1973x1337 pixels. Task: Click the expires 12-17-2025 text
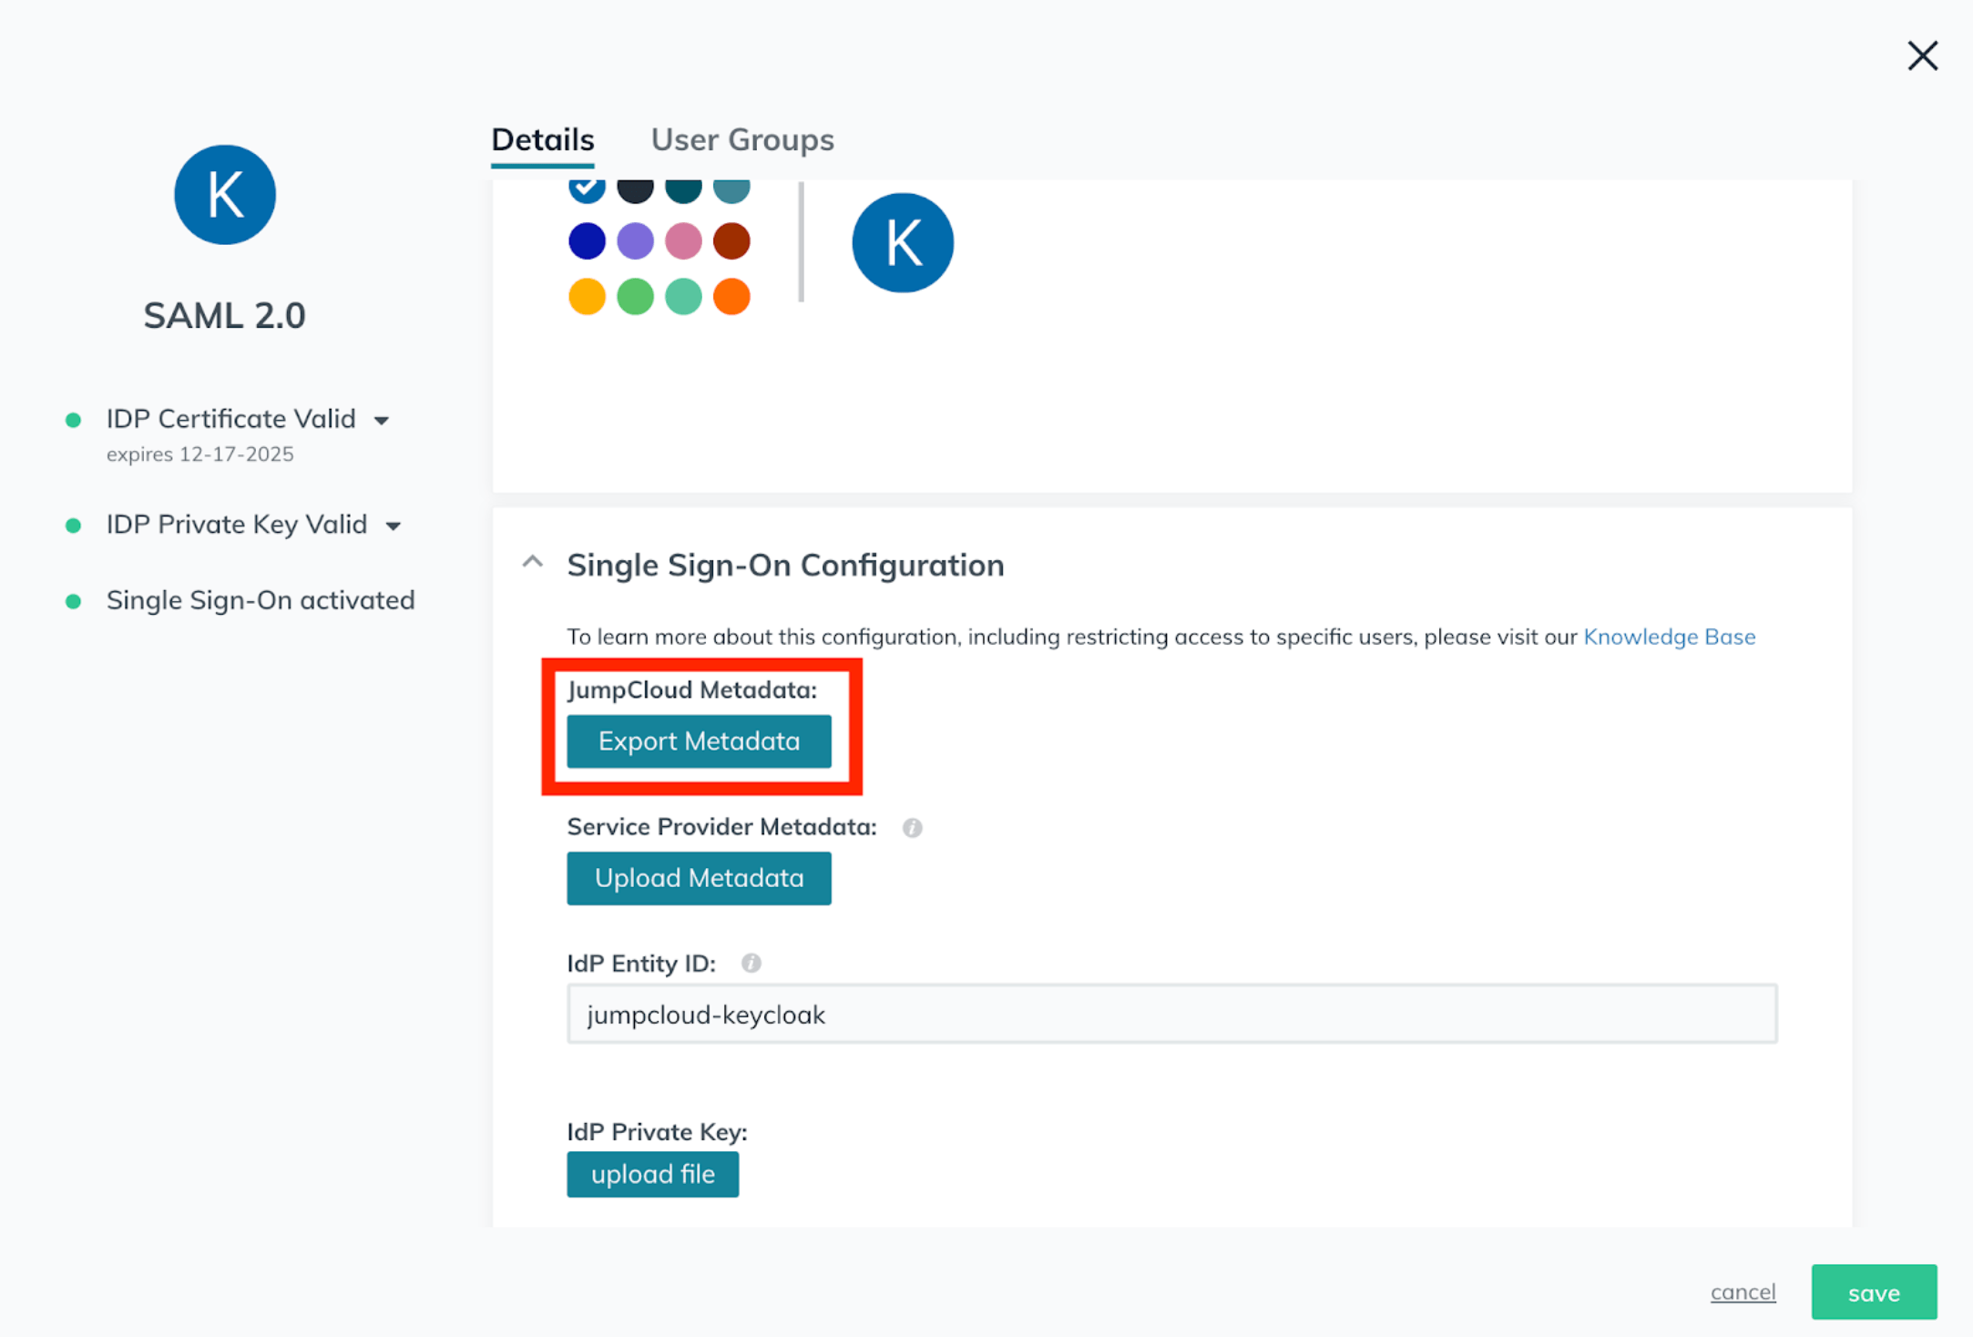coord(199,454)
